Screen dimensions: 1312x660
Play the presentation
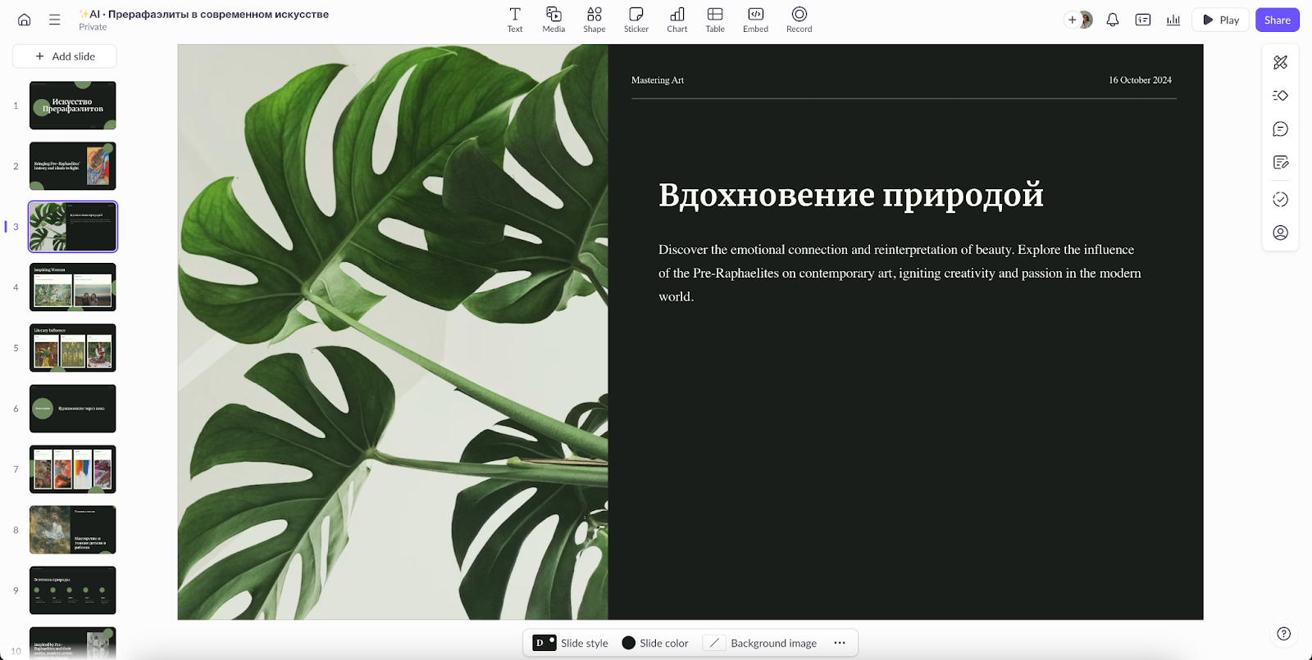(1221, 20)
